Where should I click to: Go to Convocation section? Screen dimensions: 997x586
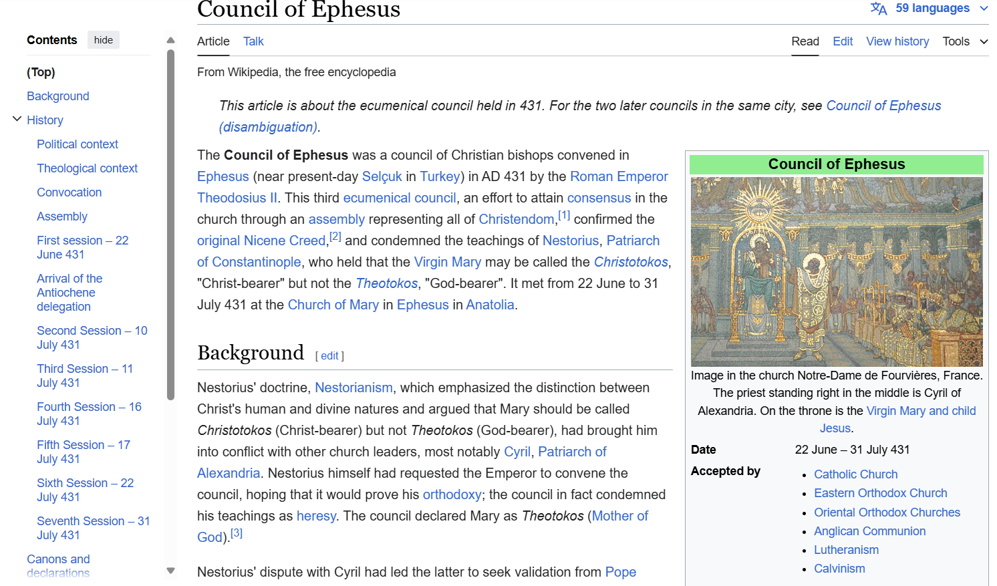point(69,192)
